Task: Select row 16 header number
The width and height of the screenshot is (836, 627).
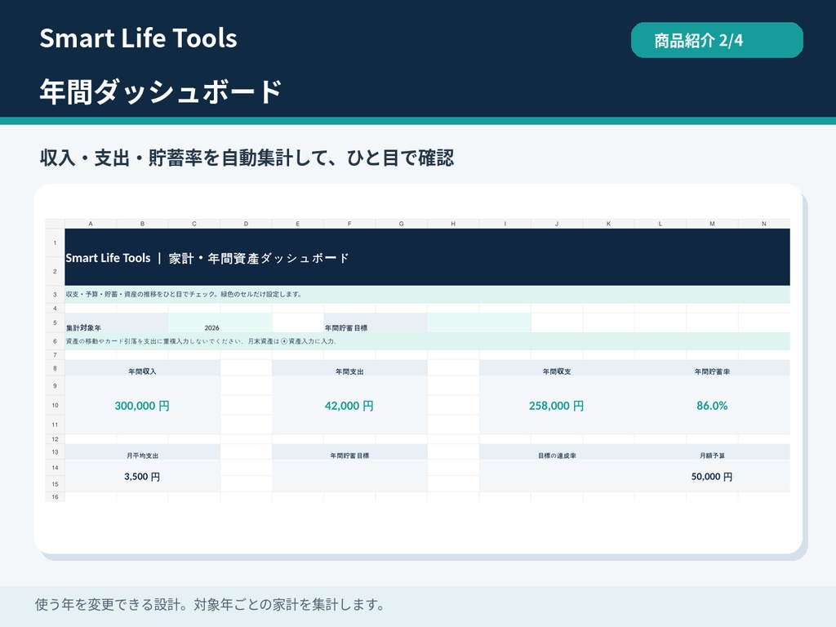Action: coord(55,497)
